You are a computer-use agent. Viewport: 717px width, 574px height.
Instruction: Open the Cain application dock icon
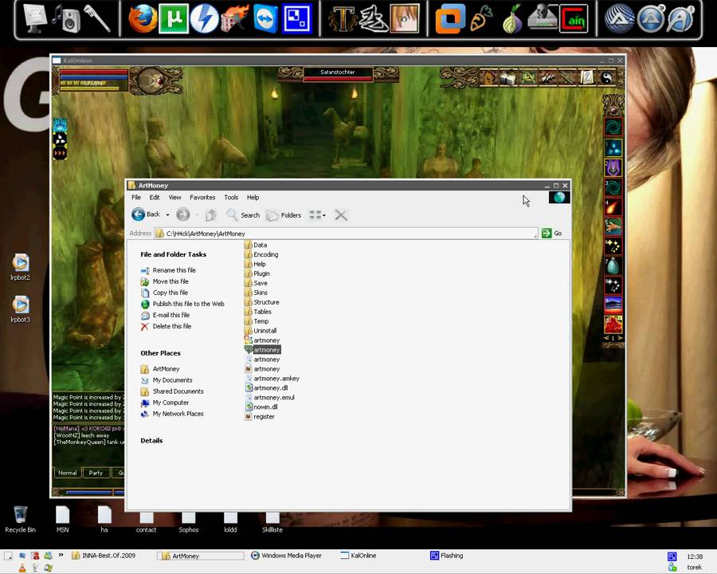pyautogui.click(x=574, y=19)
